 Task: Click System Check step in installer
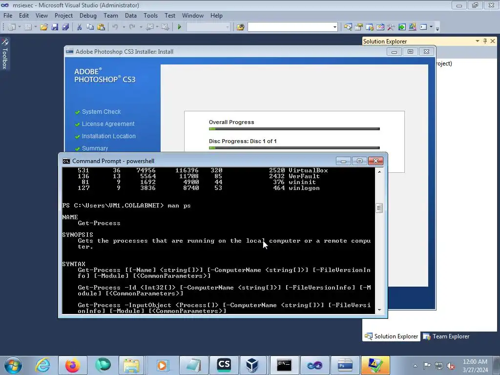pyautogui.click(x=101, y=112)
